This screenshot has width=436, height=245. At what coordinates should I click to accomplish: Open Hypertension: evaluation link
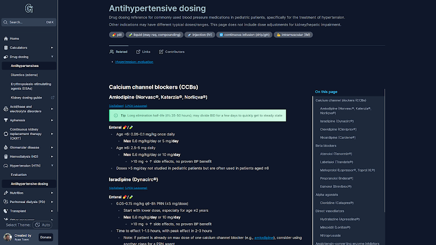point(134,62)
